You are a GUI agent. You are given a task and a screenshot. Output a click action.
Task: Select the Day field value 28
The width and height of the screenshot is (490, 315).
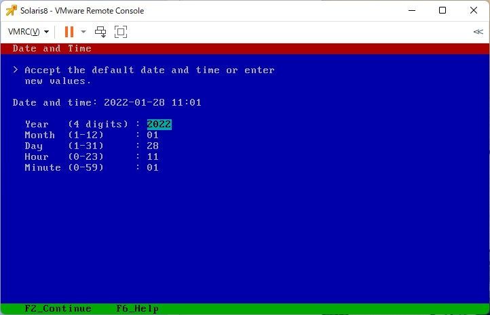click(x=153, y=146)
